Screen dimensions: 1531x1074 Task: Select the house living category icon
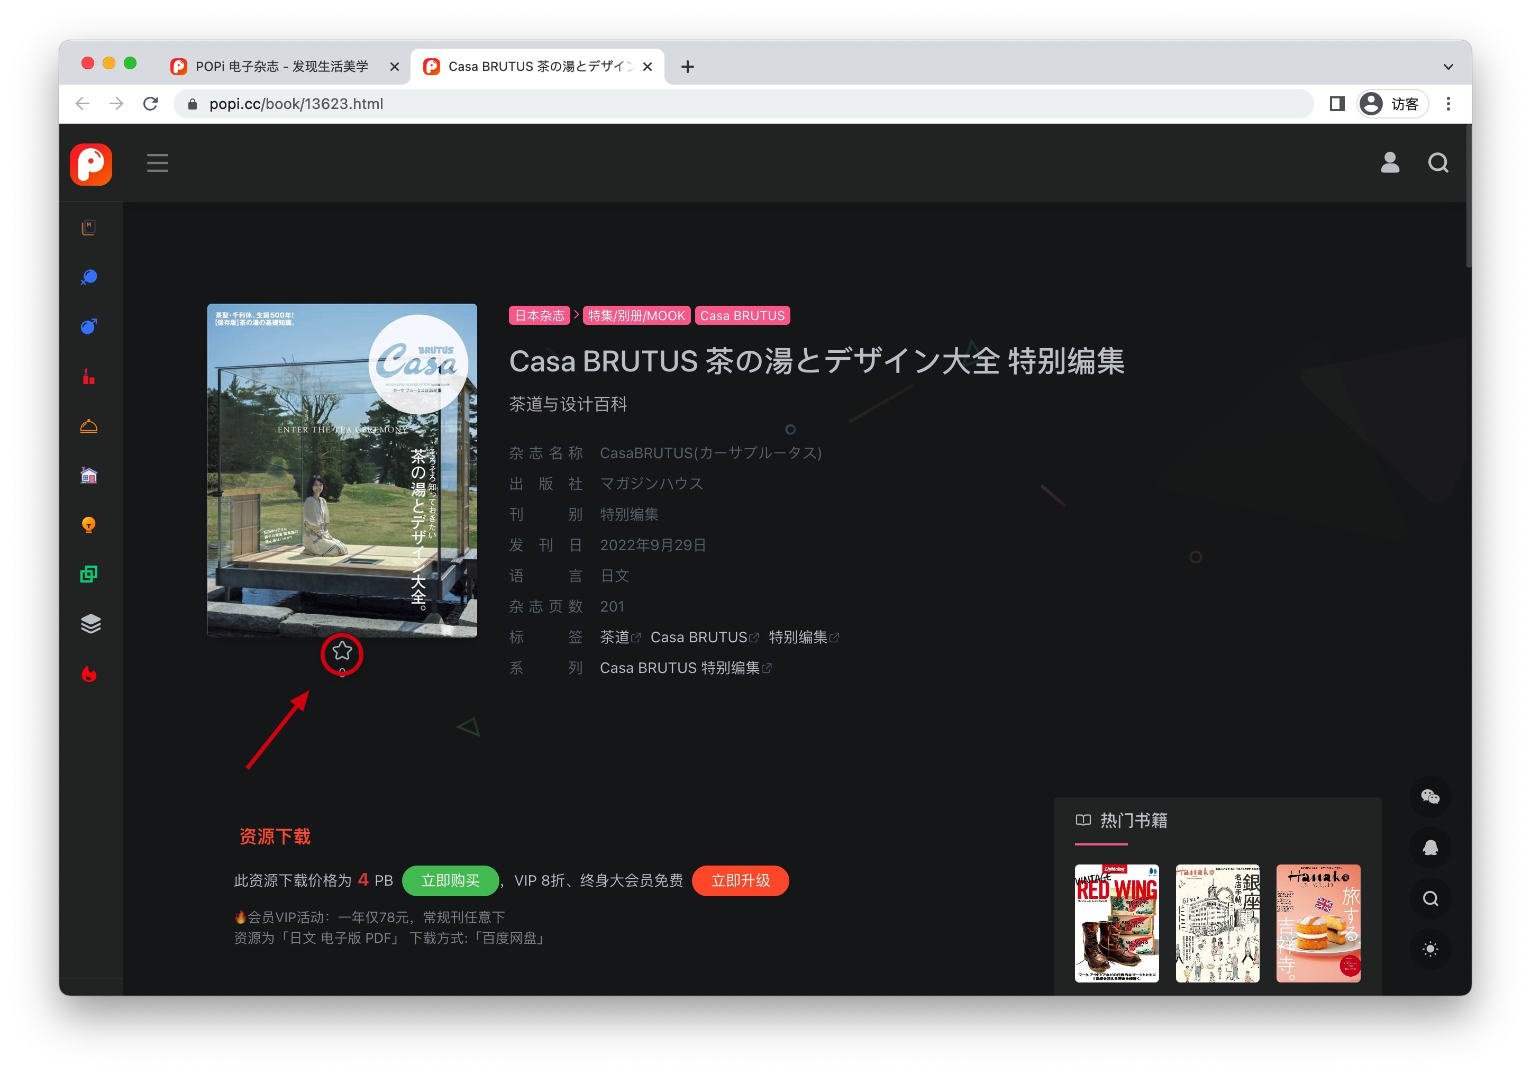pyautogui.click(x=89, y=475)
